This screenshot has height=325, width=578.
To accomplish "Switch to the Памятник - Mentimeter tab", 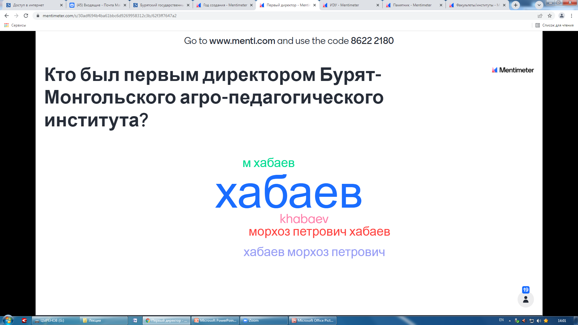I will [412, 5].
